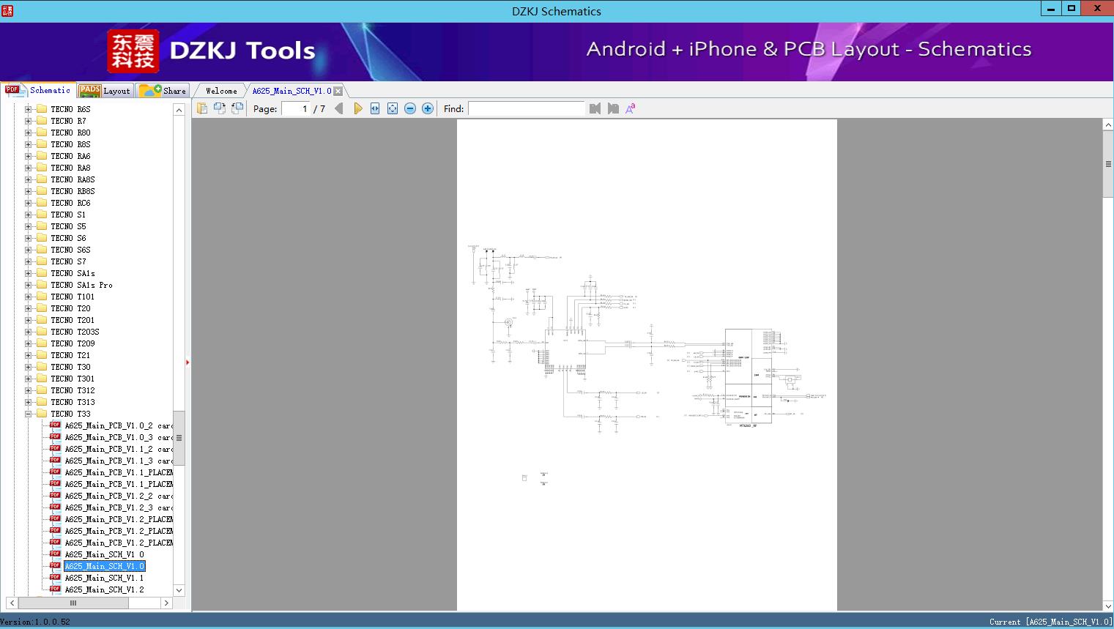1114x629 pixels.
Task: Click the TECNO S5 folder icon
Action: [x=42, y=226]
